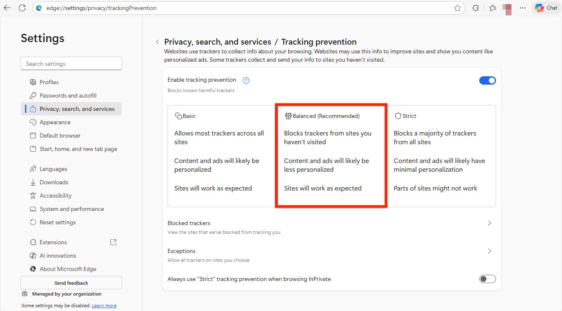The width and height of the screenshot is (562, 311).
Task: Click the AI innovations icon in sidebar
Action: [33, 256]
